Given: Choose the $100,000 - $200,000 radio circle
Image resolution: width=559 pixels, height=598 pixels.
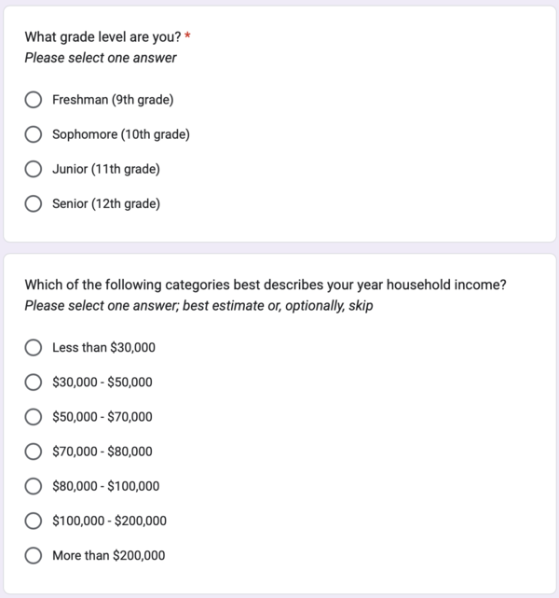Looking at the screenshot, I should tap(34, 521).
